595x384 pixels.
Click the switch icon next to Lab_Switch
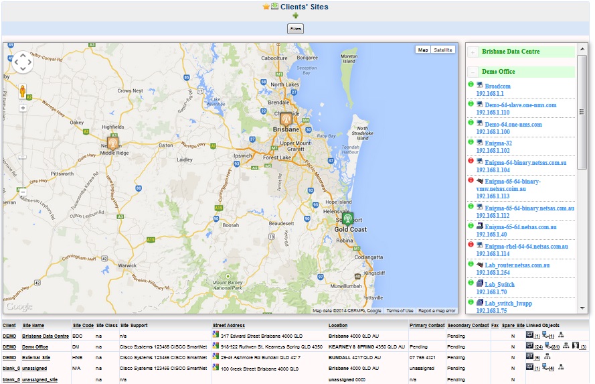click(x=480, y=283)
